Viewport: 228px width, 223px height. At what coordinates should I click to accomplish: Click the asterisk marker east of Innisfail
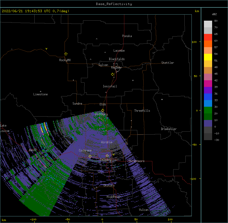pyautogui.click(x=133, y=80)
